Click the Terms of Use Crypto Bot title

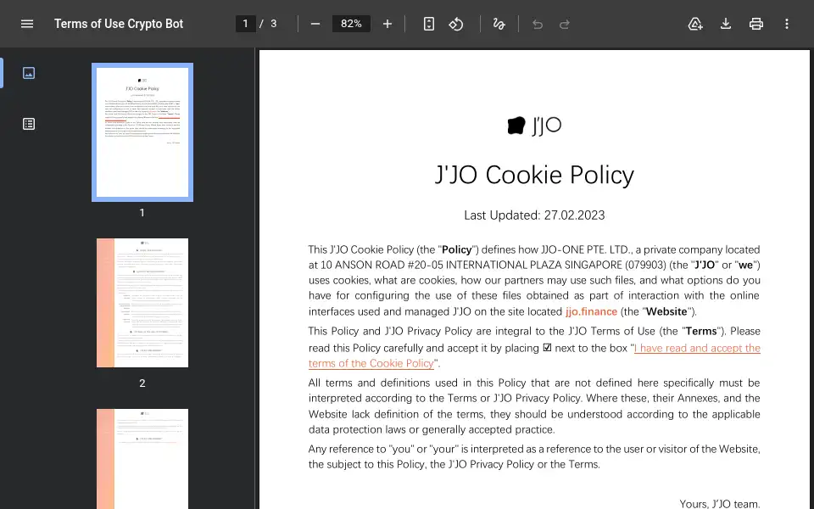119,24
